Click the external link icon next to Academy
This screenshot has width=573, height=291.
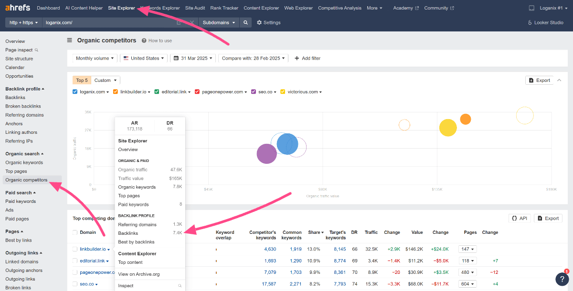coord(417,8)
